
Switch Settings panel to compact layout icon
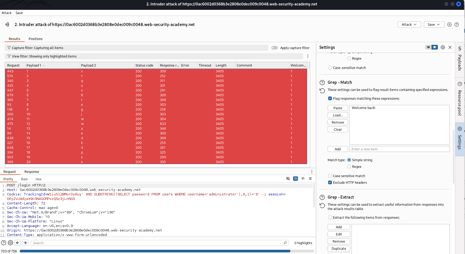[428, 47]
